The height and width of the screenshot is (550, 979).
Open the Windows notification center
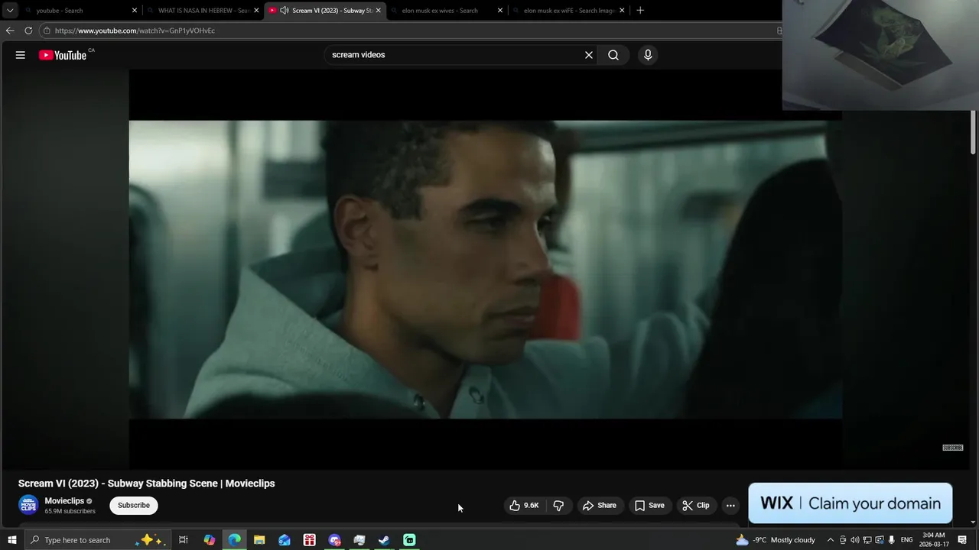pyautogui.click(x=962, y=540)
